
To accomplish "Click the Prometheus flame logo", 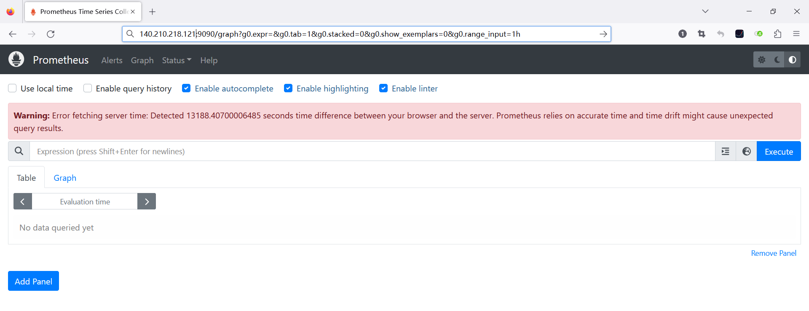I will [16, 59].
